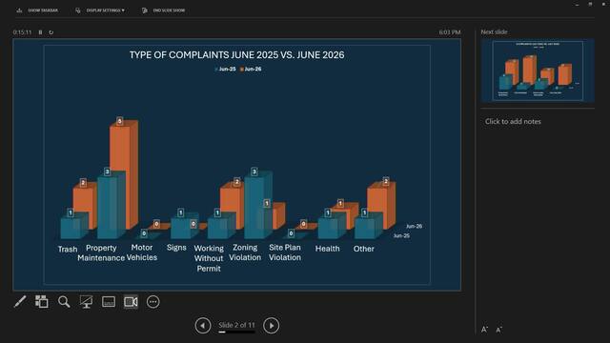
Task: Click the slide progress bar under Slide 2 of 11
Action: click(x=236, y=333)
